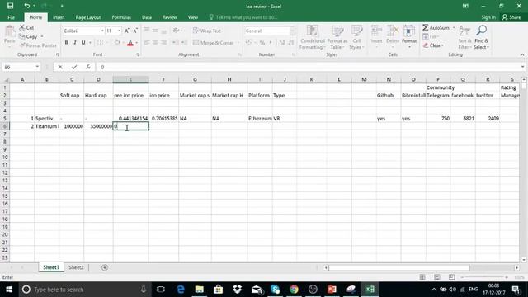Apply the red font color button
This screenshot has width=528, height=297.
pos(130,43)
